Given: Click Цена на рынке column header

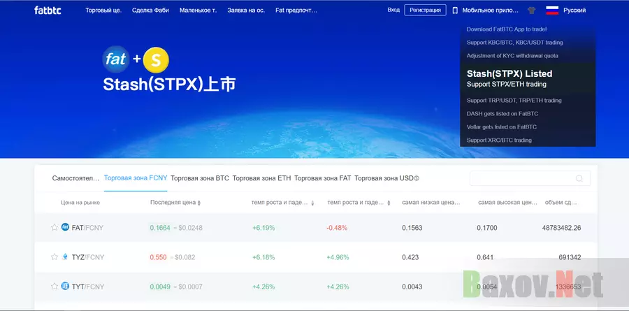Looking at the screenshot, I should point(80,203).
